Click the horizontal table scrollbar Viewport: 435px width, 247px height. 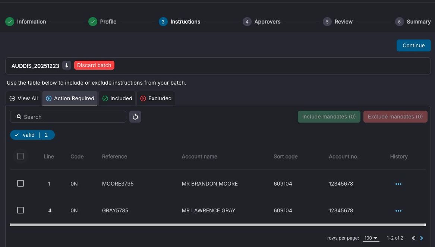(x=218, y=225)
